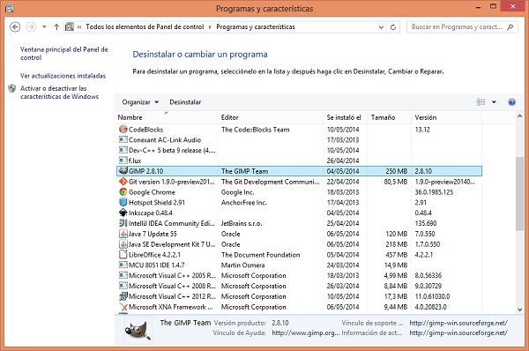Click the Hotspot Shield 2.91 icon

click(123, 203)
